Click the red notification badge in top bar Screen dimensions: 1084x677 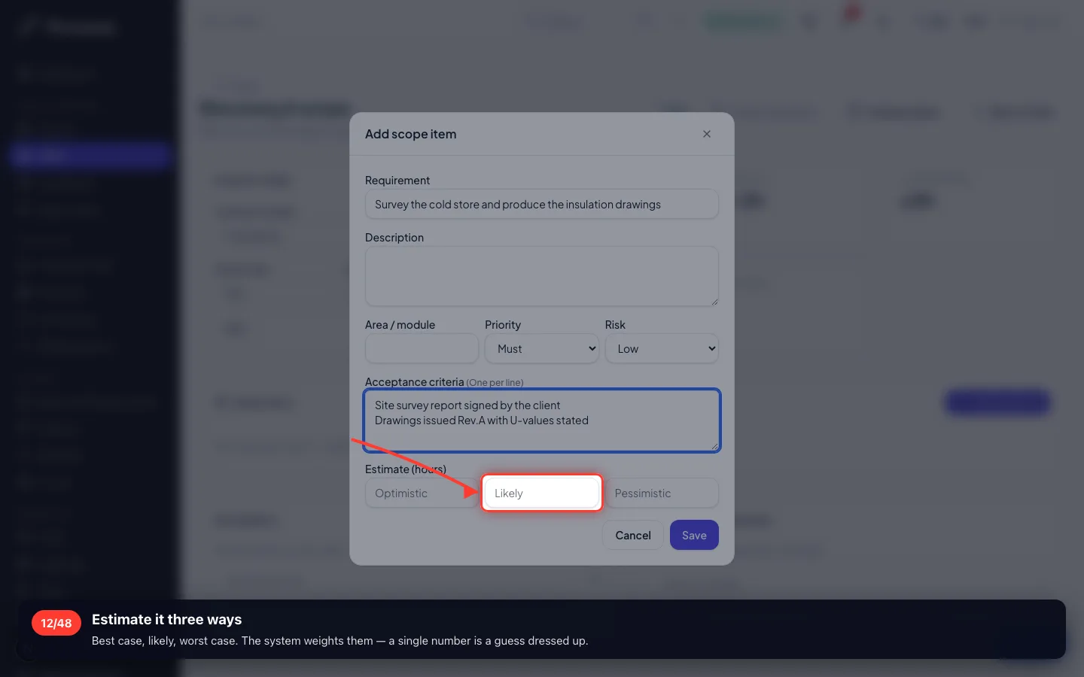(x=853, y=11)
